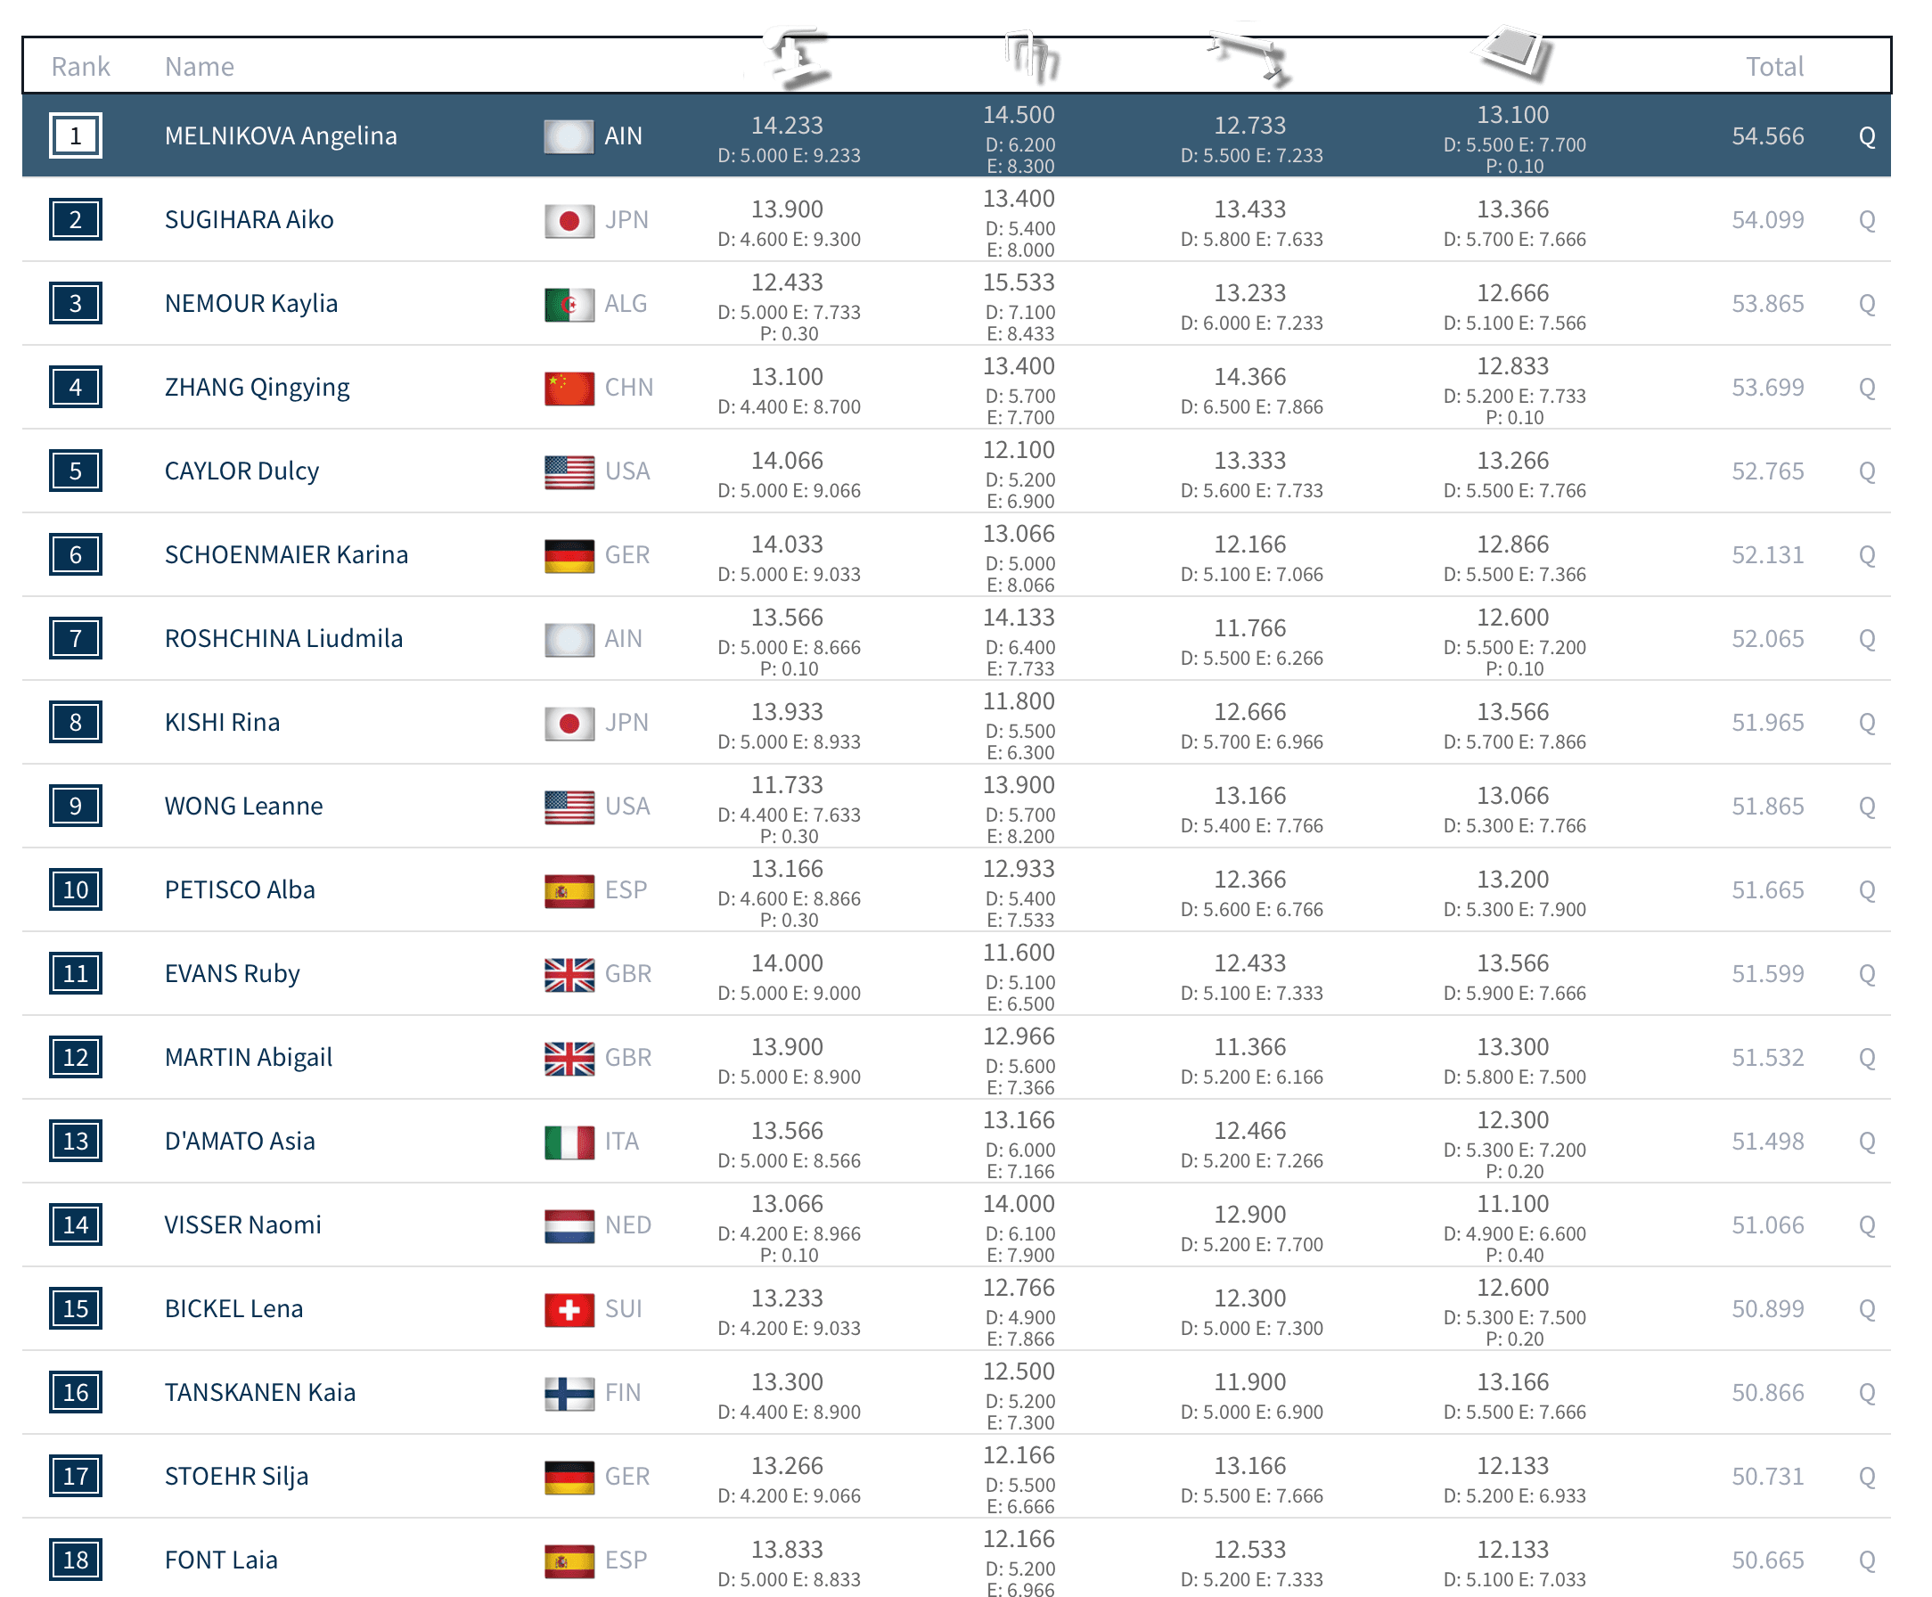1932x1597 pixels.
Task: Open SUGIHARA Aiko's athlete link
Action: click(249, 220)
